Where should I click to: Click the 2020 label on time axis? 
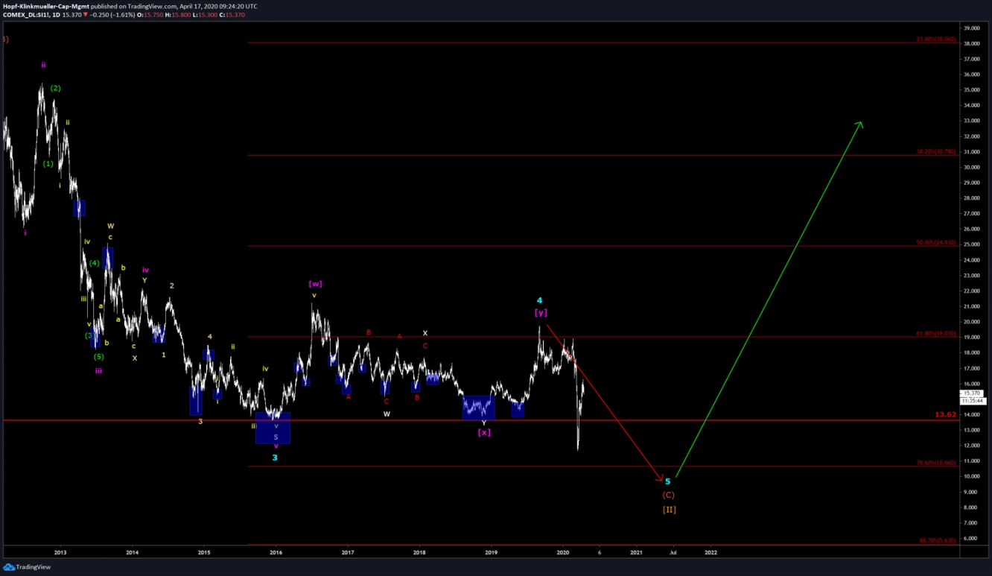coord(563,553)
